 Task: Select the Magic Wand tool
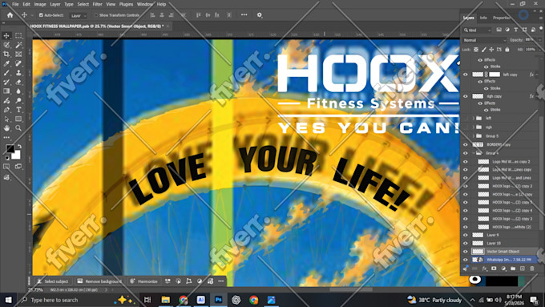(18, 45)
